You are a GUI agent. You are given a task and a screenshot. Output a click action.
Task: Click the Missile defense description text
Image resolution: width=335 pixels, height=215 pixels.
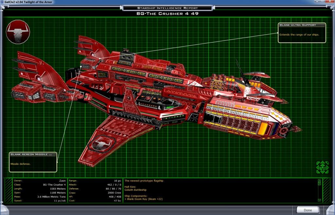pos(21,164)
